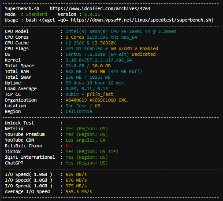
Task: Click the 'Average I/O Speed' label
Action: tap(27, 192)
